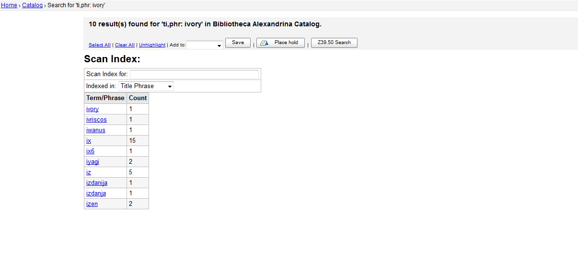Click the Select All link
This screenshot has height=261, width=578.
100,45
